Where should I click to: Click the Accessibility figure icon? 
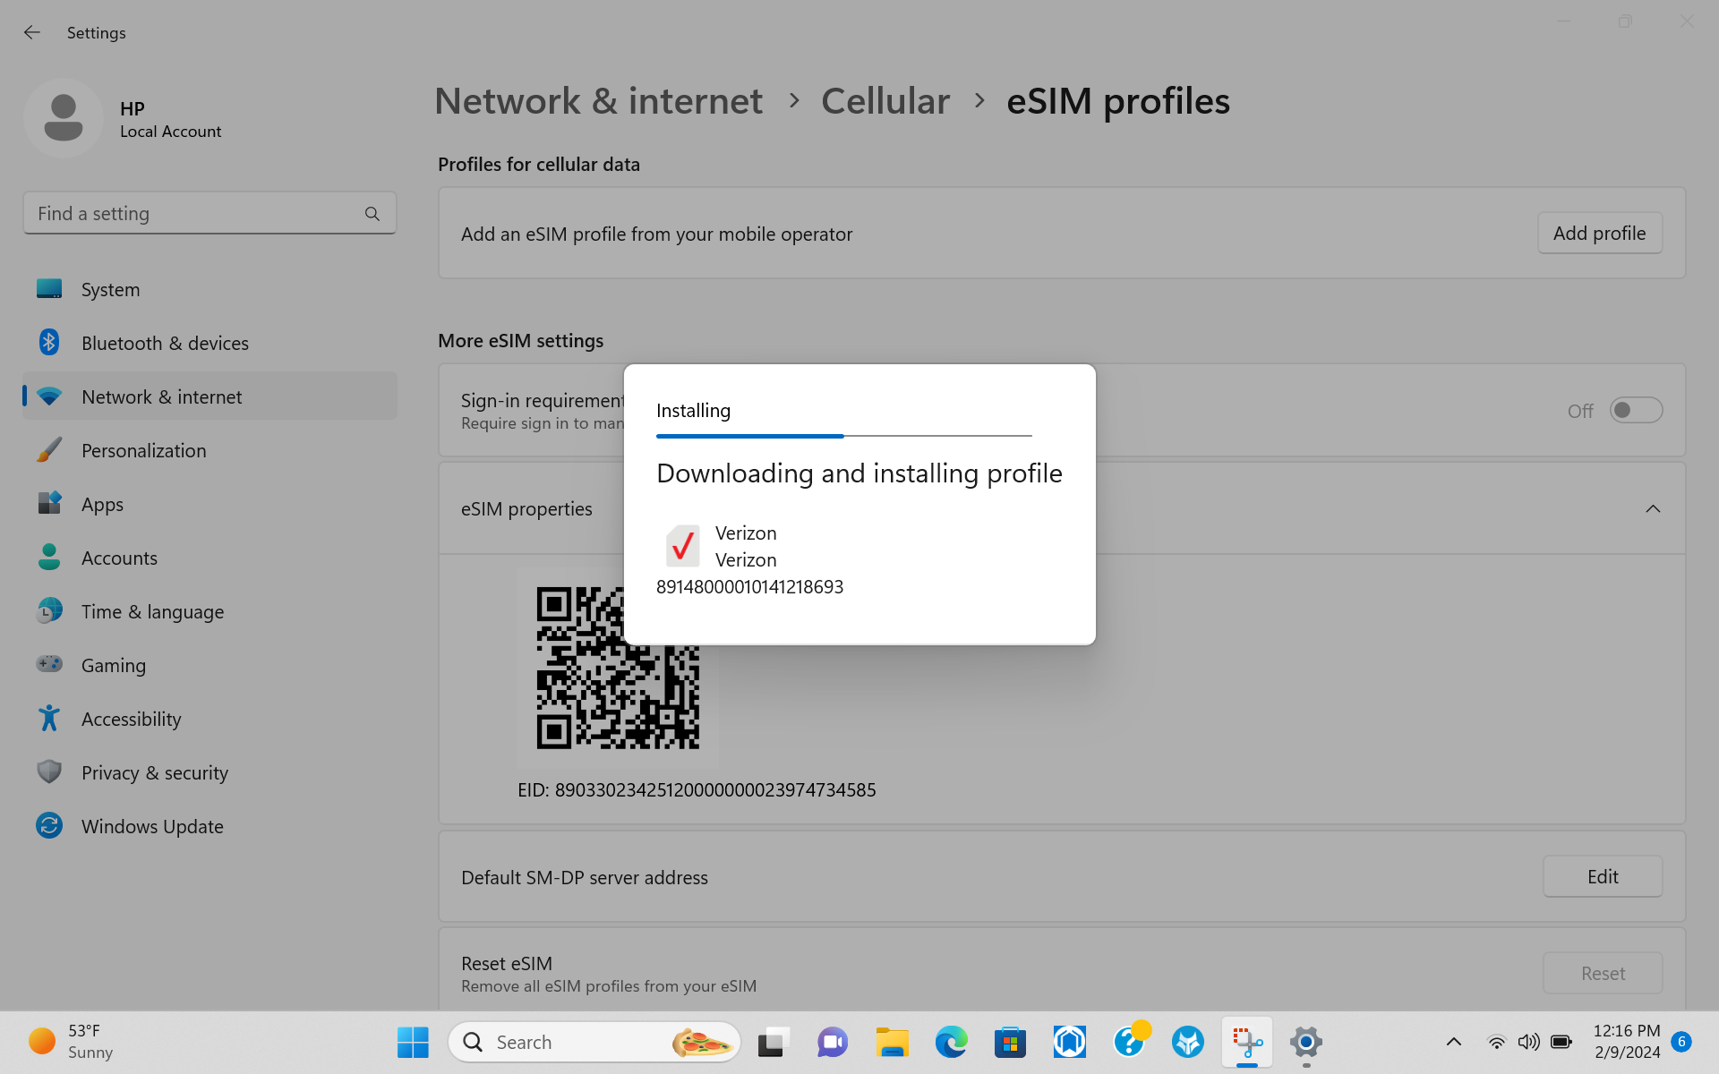pyautogui.click(x=49, y=718)
